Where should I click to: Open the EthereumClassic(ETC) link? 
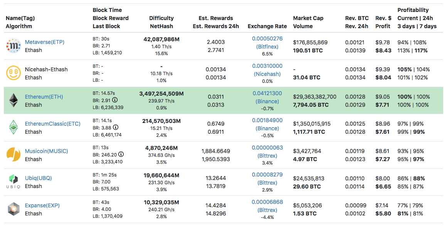(52, 124)
